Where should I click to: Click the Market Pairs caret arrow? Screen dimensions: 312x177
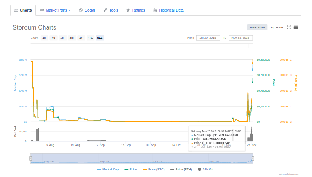click(x=69, y=10)
